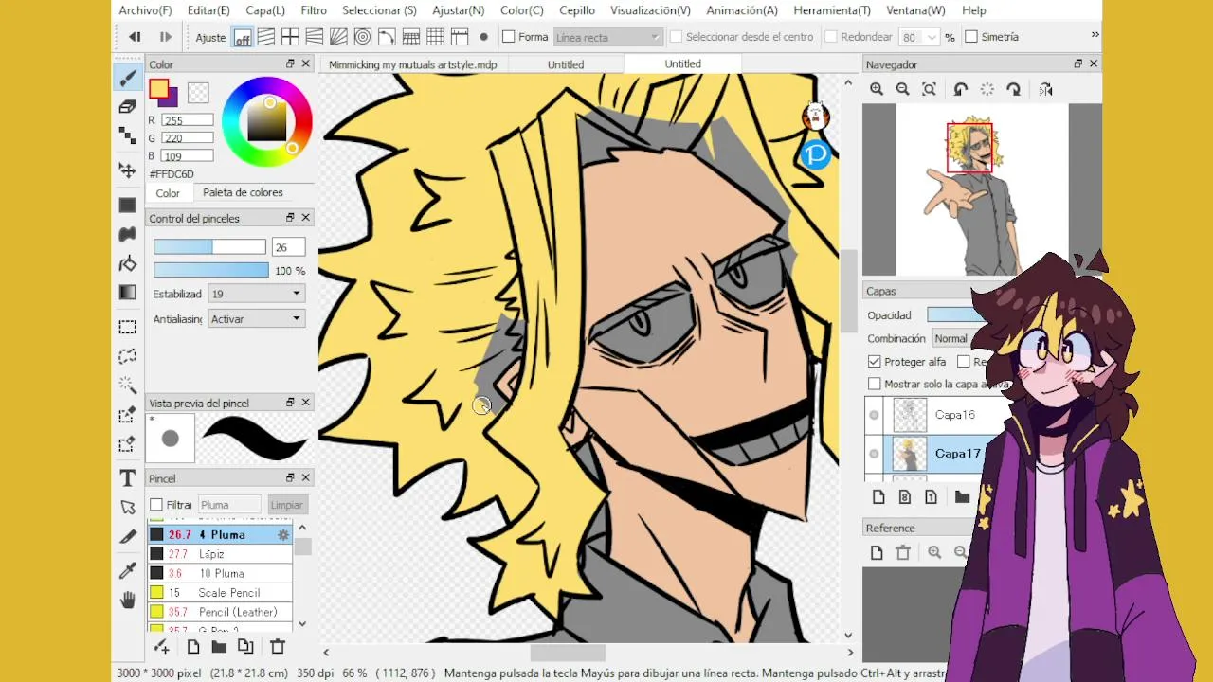Select the Lápiz brush
The height and width of the screenshot is (682, 1213).
(x=220, y=554)
